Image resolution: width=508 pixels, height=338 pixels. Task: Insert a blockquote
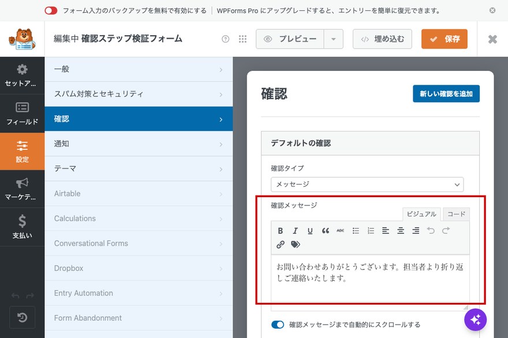coord(325,231)
